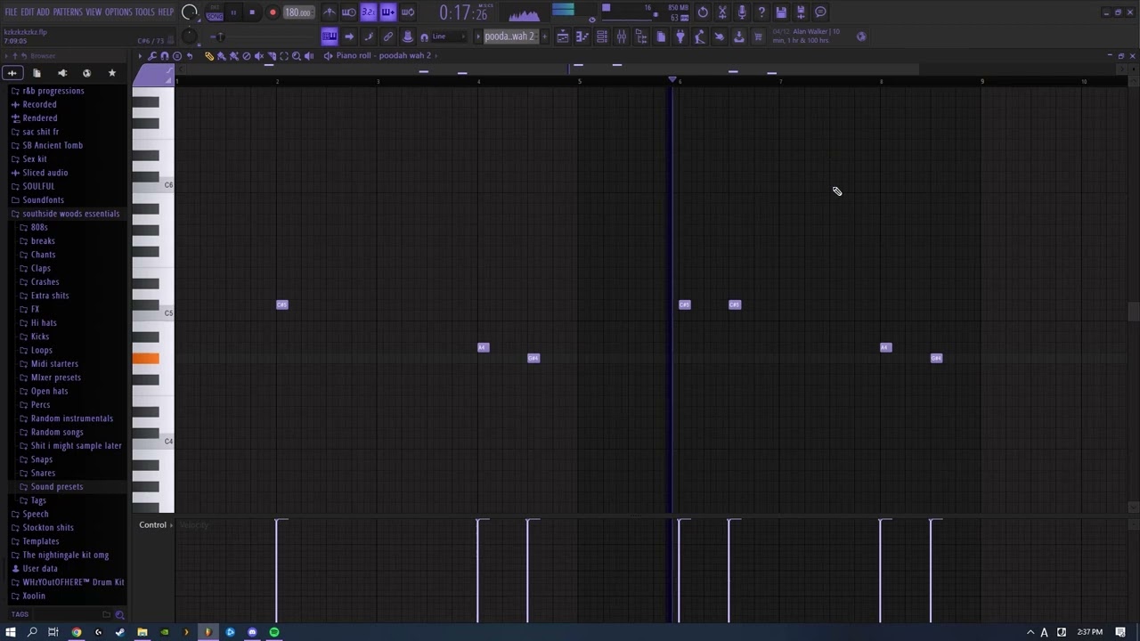Toggle the 3-2-1 countdown before recording
Viewport: 1140px width, 641px height.
click(x=368, y=12)
